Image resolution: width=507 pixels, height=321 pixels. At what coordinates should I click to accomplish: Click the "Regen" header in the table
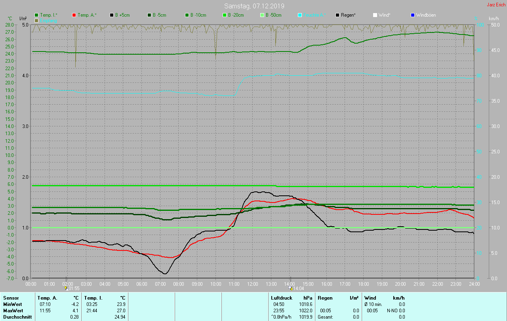tap(325, 298)
